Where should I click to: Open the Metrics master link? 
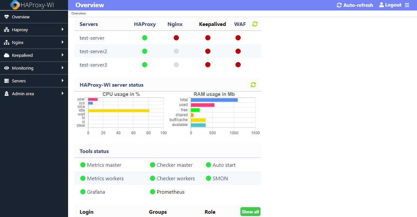coord(104,165)
